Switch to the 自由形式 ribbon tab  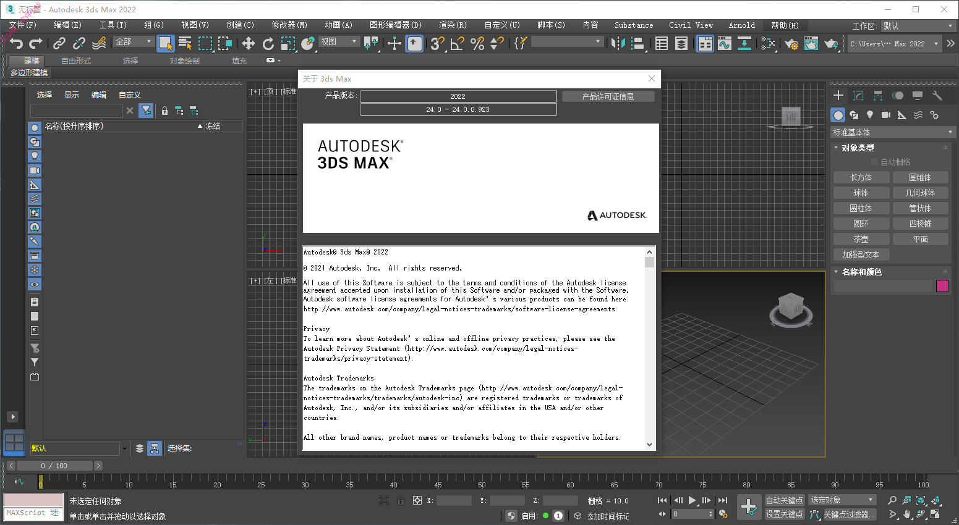(76, 61)
